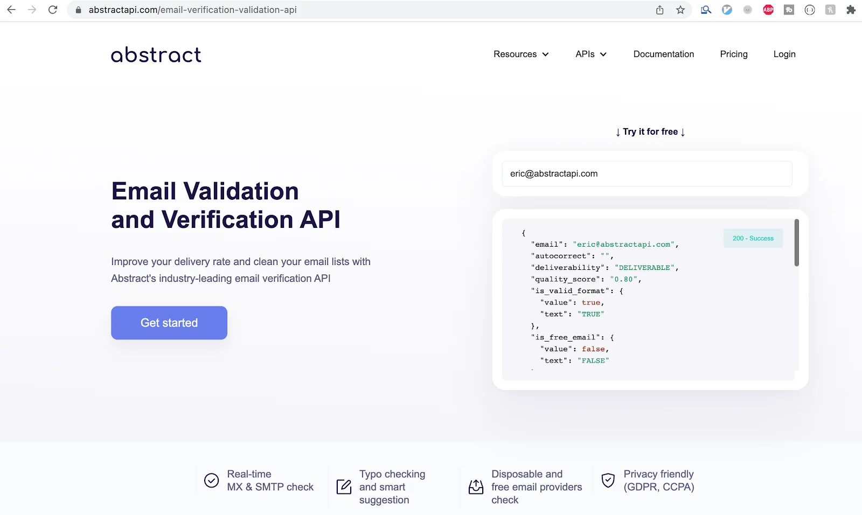Viewport: 862px width, 515px height.
Task: Go to the Documentation page
Action: pyautogui.click(x=664, y=54)
